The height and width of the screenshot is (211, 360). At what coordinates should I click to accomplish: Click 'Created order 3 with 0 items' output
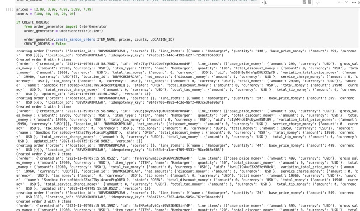(44, 201)
